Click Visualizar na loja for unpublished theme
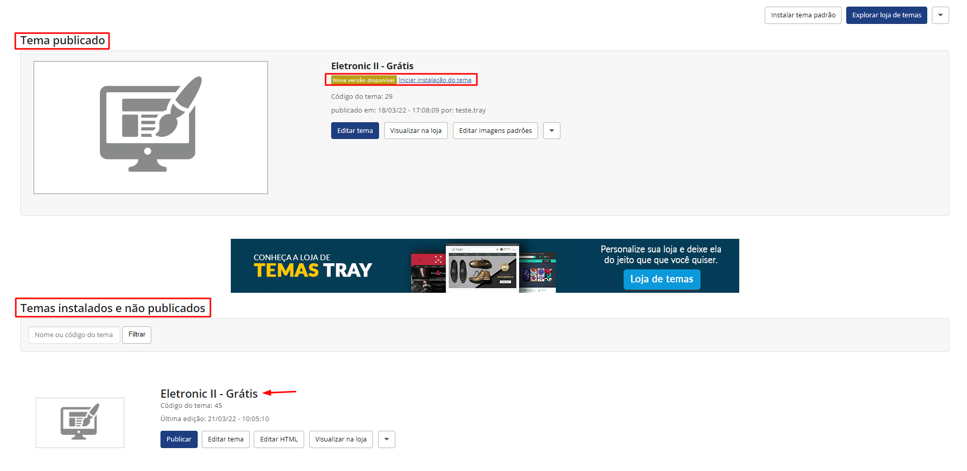This screenshot has height=471, width=967. tap(341, 439)
